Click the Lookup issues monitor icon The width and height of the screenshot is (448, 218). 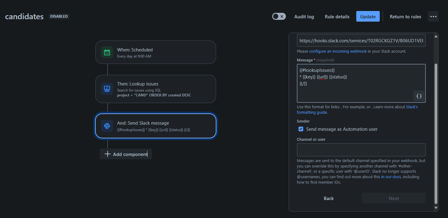pos(107,89)
